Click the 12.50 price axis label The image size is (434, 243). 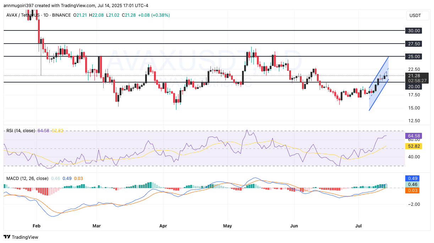(414, 121)
